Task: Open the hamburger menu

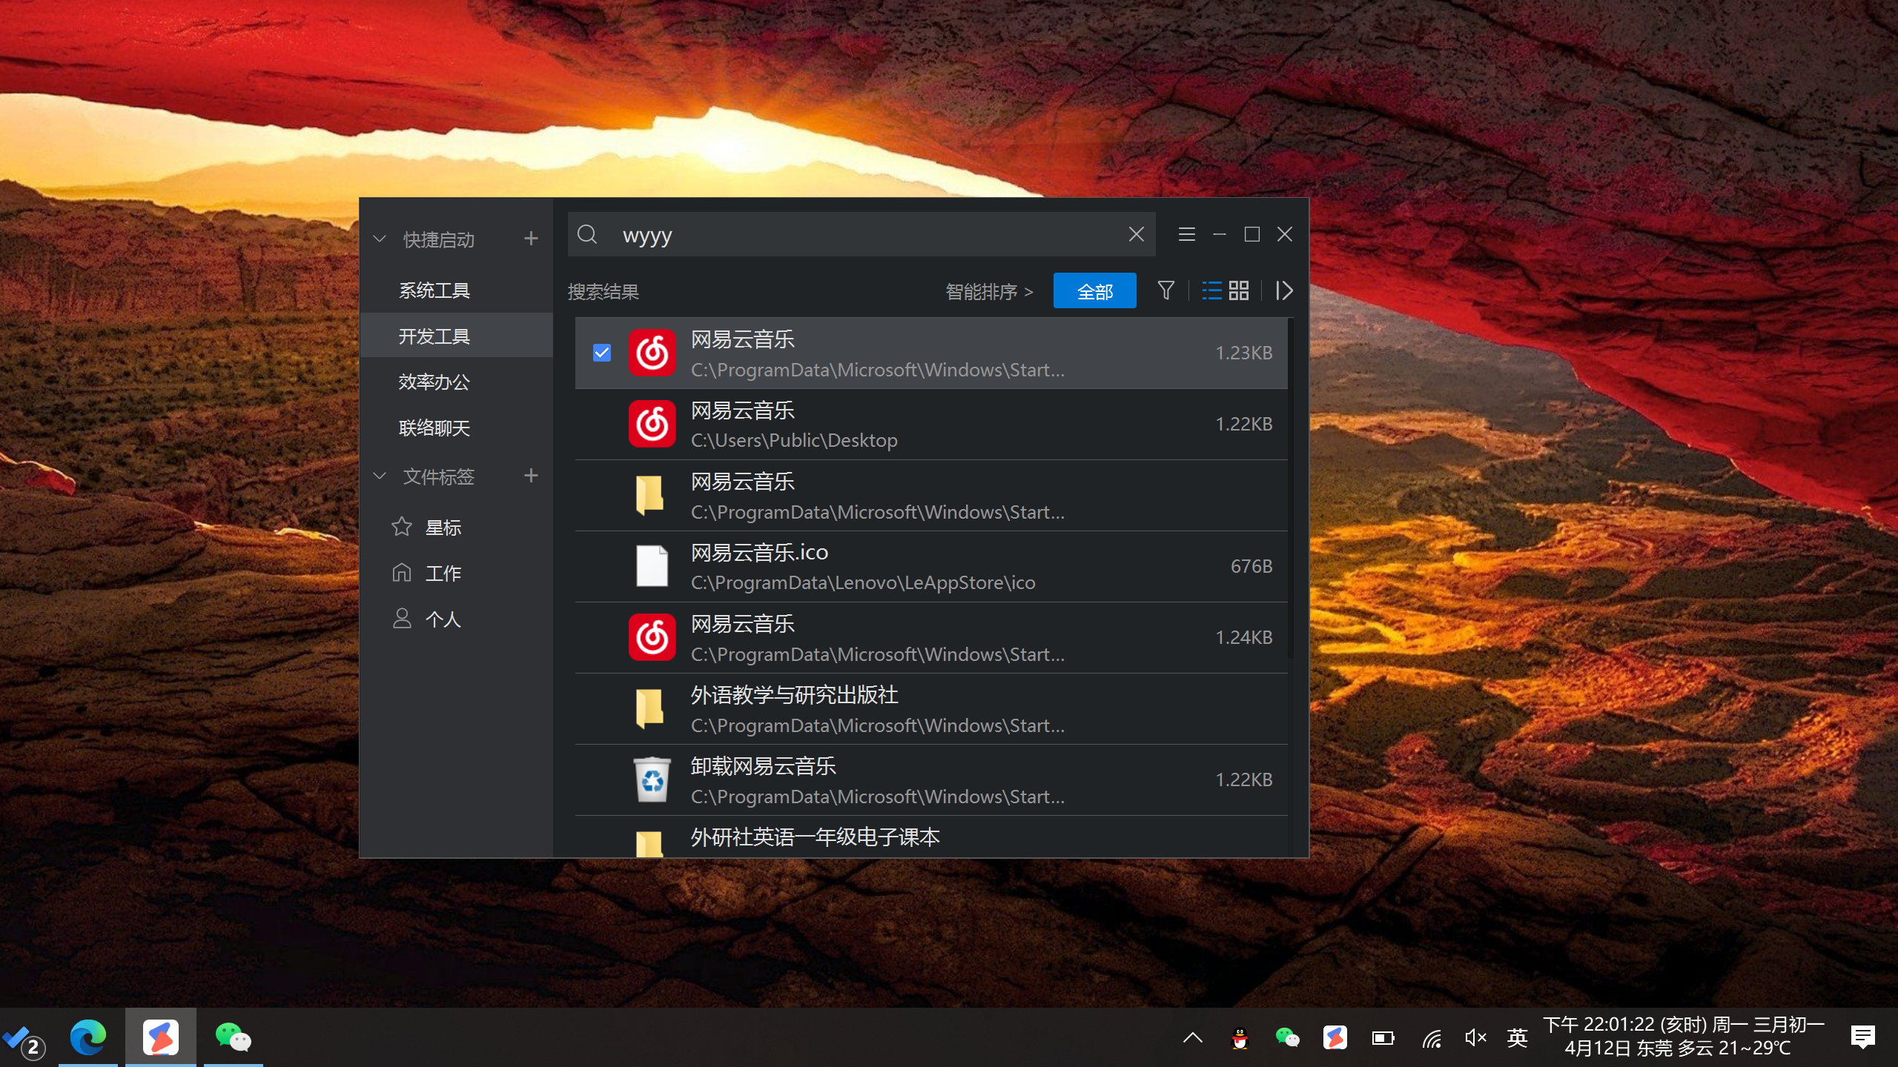Action: [1186, 234]
